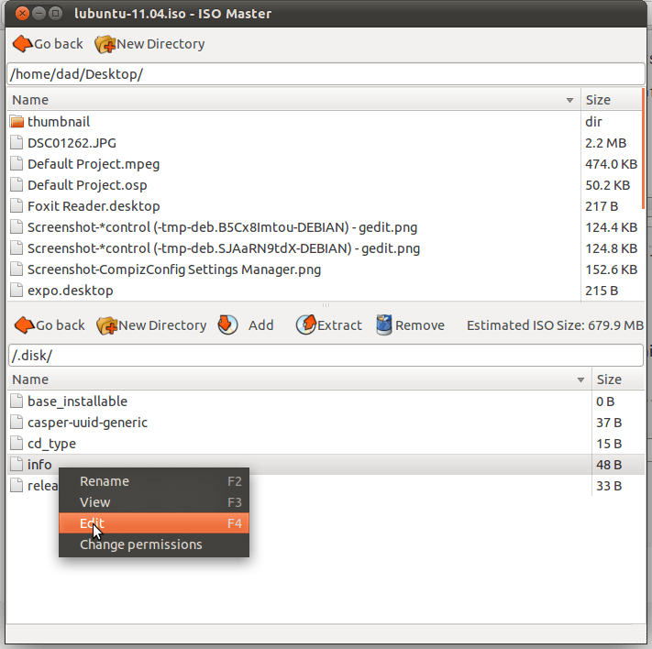The height and width of the screenshot is (649, 652).
Task: Click the file icon beside Screenshot-CompizConfig Settings Manager.png
Action: tap(17, 269)
